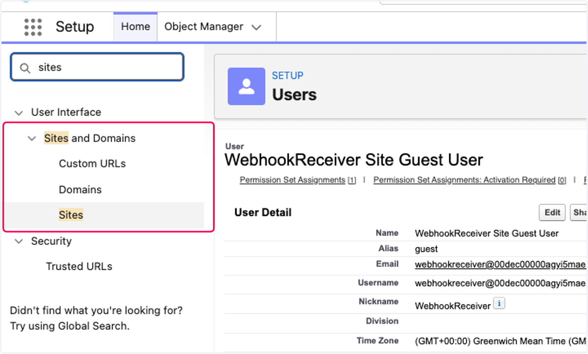Viewport: 588px width, 354px height.
Task: Collapse the Sites and Domains node
Action: coord(32,139)
